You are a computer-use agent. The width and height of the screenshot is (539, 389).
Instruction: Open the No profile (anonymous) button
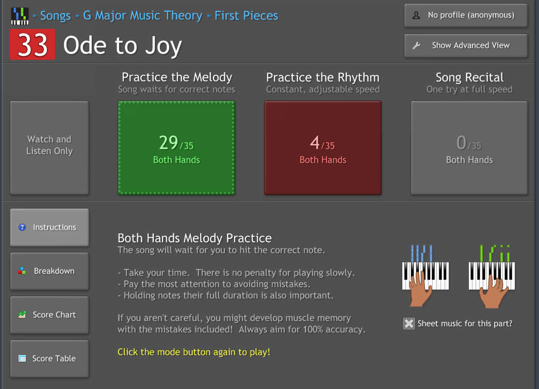point(466,15)
